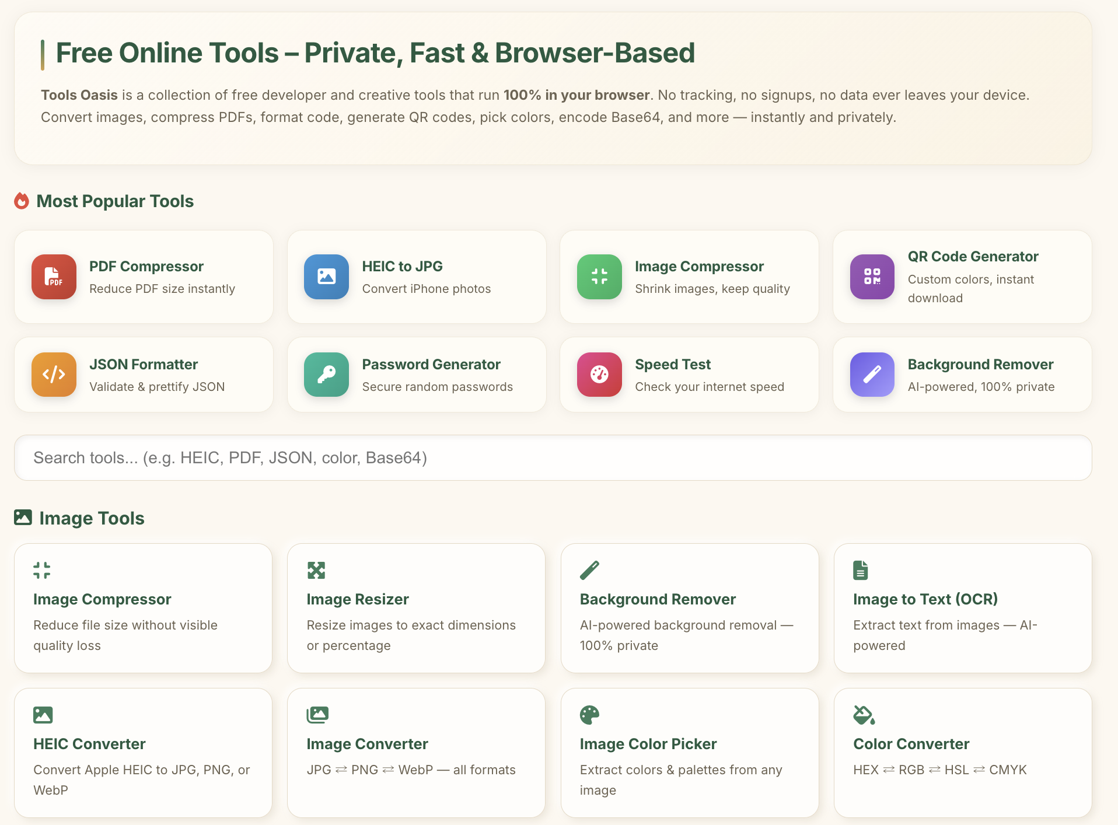This screenshot has height=825, width=1118.
Task: Click the picture icon beside Image Tools heading
Action: coord(23,518)
